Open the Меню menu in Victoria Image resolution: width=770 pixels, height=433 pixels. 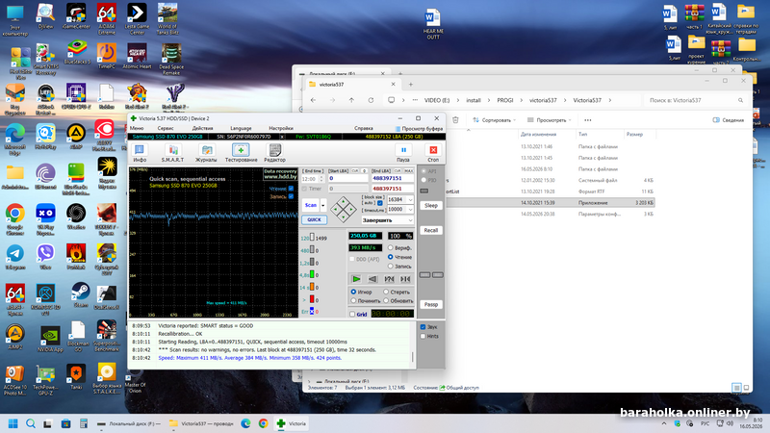point(137,128)
